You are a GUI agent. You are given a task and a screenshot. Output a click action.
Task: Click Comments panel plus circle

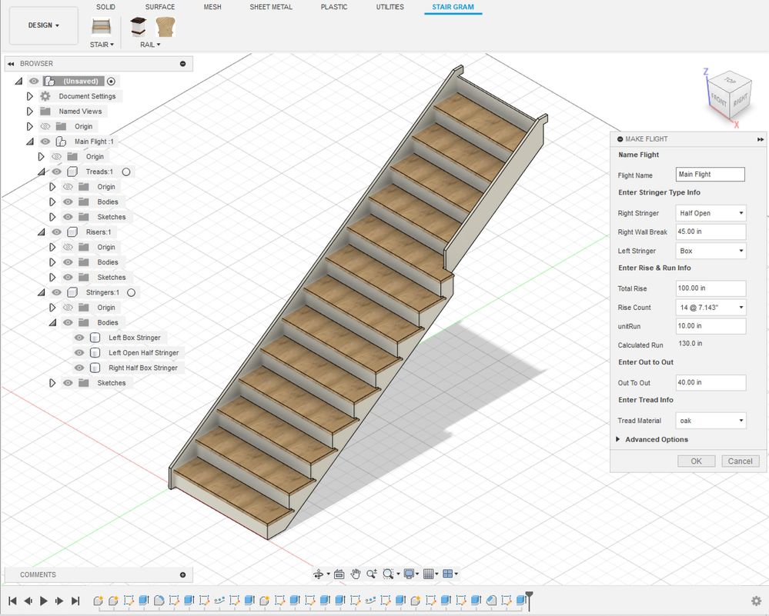coord(183,574)
